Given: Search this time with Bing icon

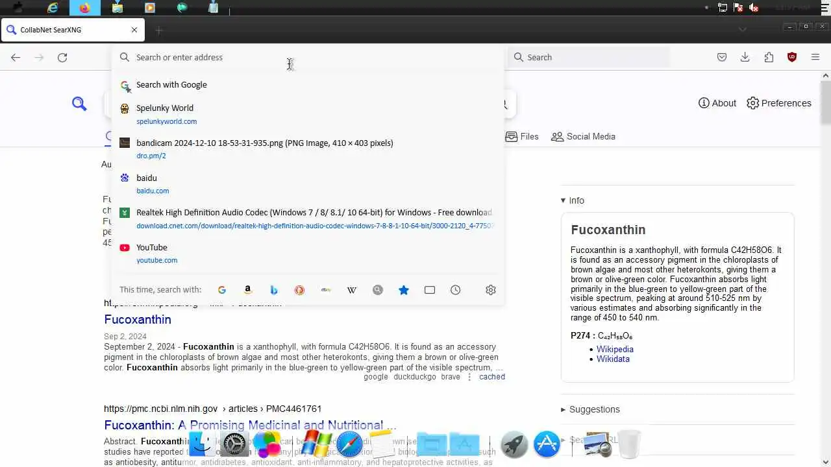Looking at the screenshot, I should coord(274,290).
